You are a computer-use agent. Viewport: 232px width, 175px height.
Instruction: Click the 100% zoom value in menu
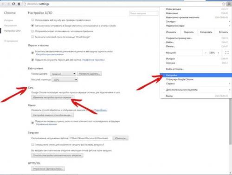(212, 53)
